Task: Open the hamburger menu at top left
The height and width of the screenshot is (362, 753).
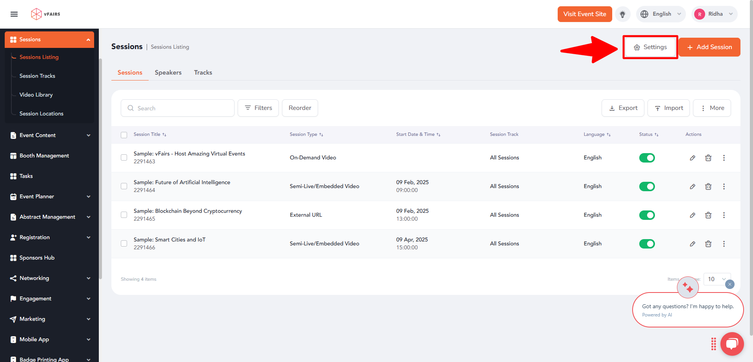Action: (x=14, y=14)
